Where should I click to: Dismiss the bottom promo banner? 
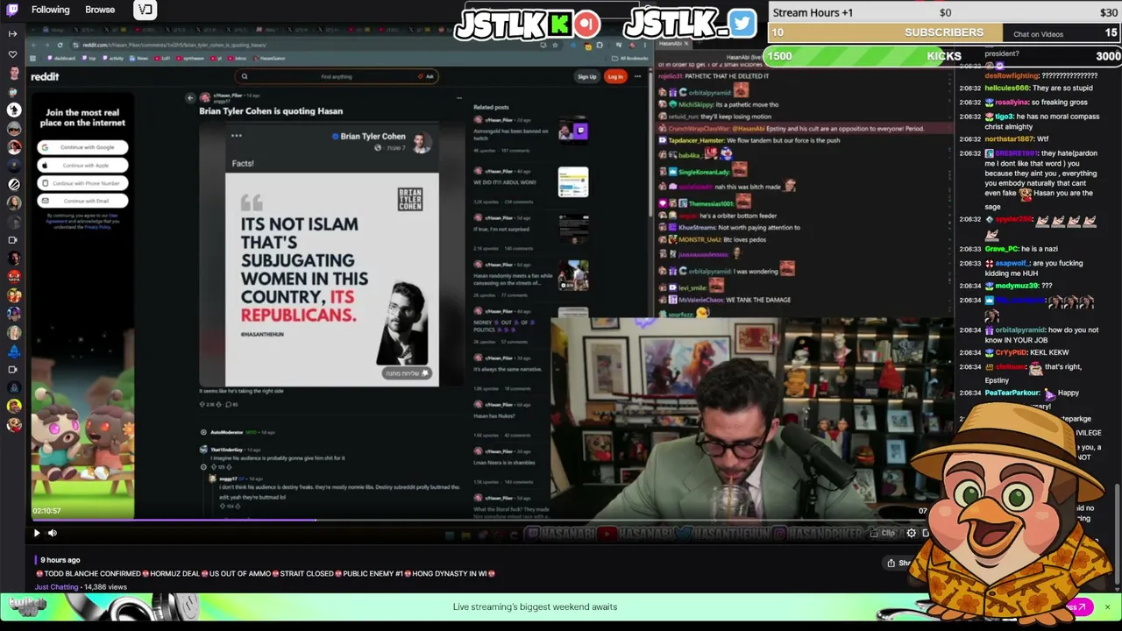(1107, 606)
